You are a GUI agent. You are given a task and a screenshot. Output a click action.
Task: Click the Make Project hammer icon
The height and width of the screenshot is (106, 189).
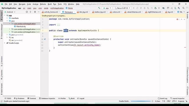click(x=99, y=8)
